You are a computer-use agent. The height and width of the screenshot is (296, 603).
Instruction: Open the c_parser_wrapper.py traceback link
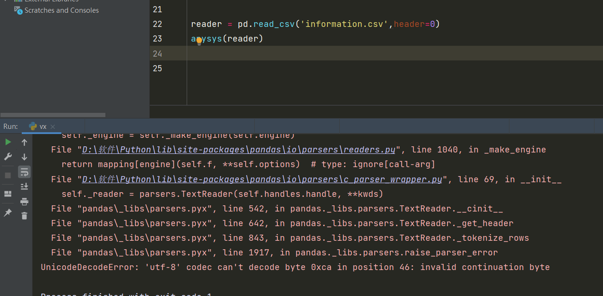[262, 179]
